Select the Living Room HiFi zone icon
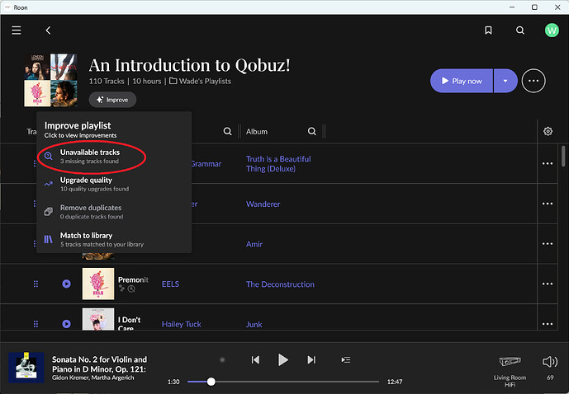This screenshot has height=394, width=569. [x=510, y=361]
